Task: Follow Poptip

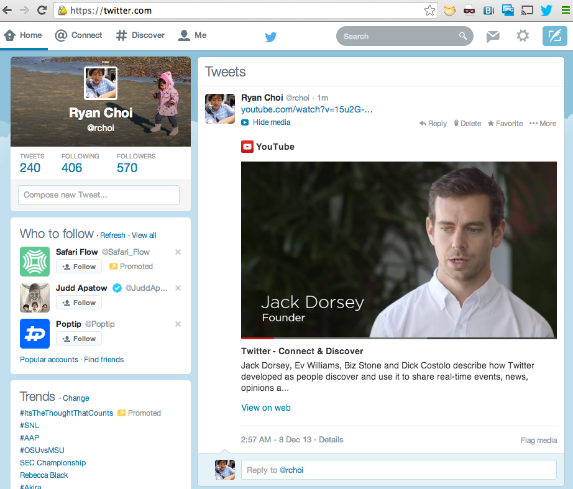Action: tap(79, 339)
